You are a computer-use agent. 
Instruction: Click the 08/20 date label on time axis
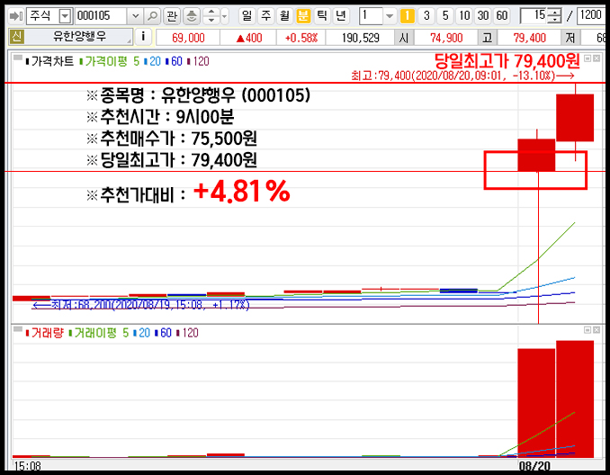tap(534, 466)
